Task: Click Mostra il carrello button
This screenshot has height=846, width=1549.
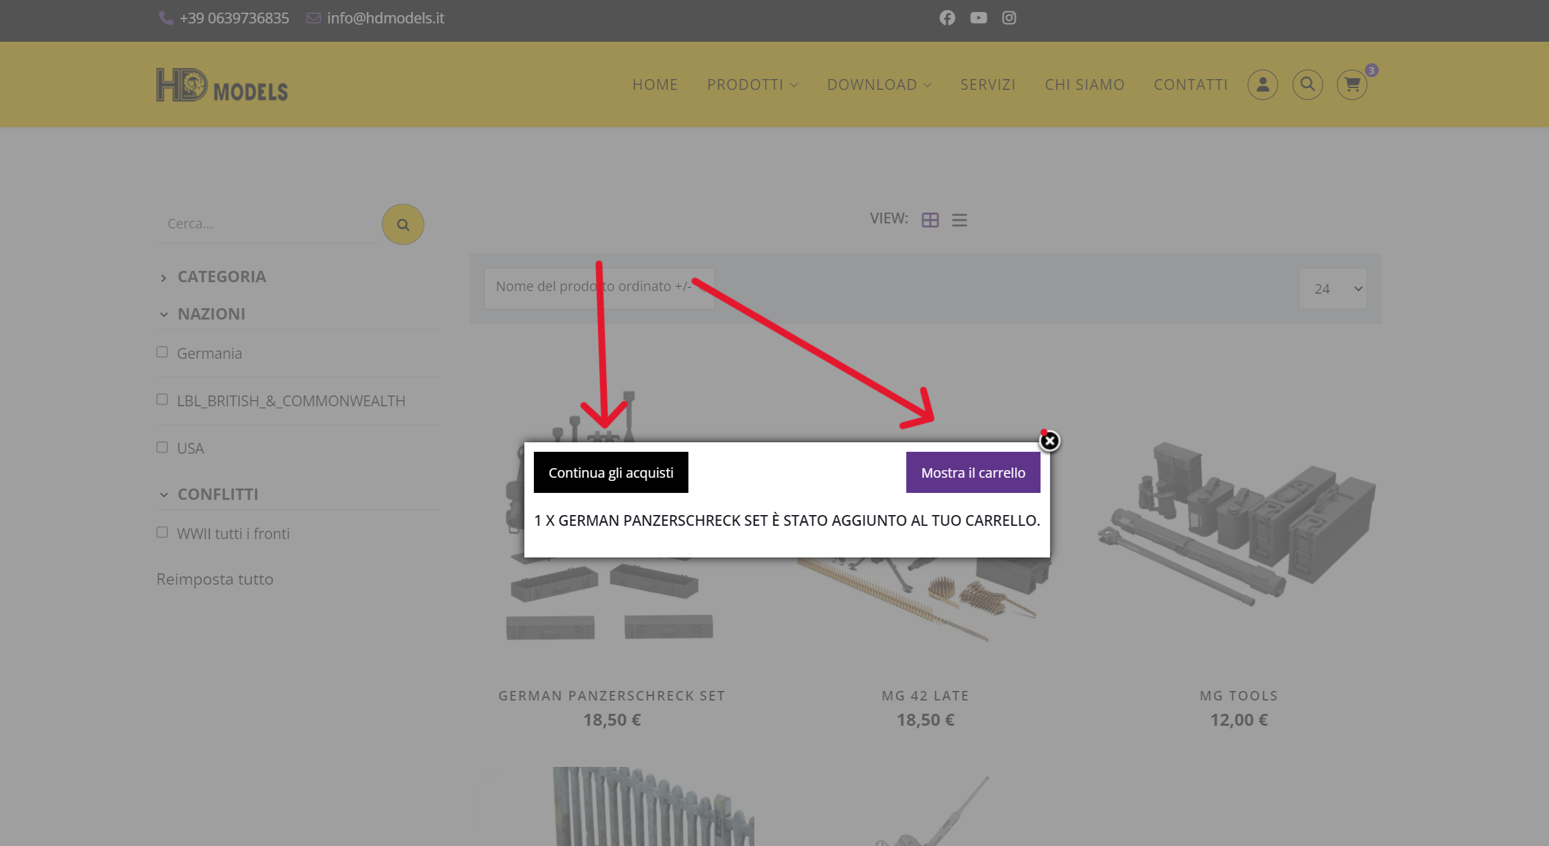Action: [973, 473]
